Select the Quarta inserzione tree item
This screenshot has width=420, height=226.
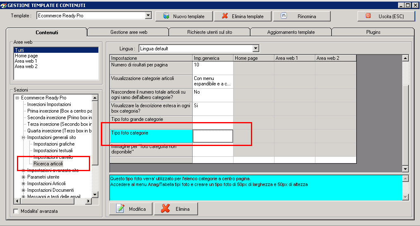60,131
